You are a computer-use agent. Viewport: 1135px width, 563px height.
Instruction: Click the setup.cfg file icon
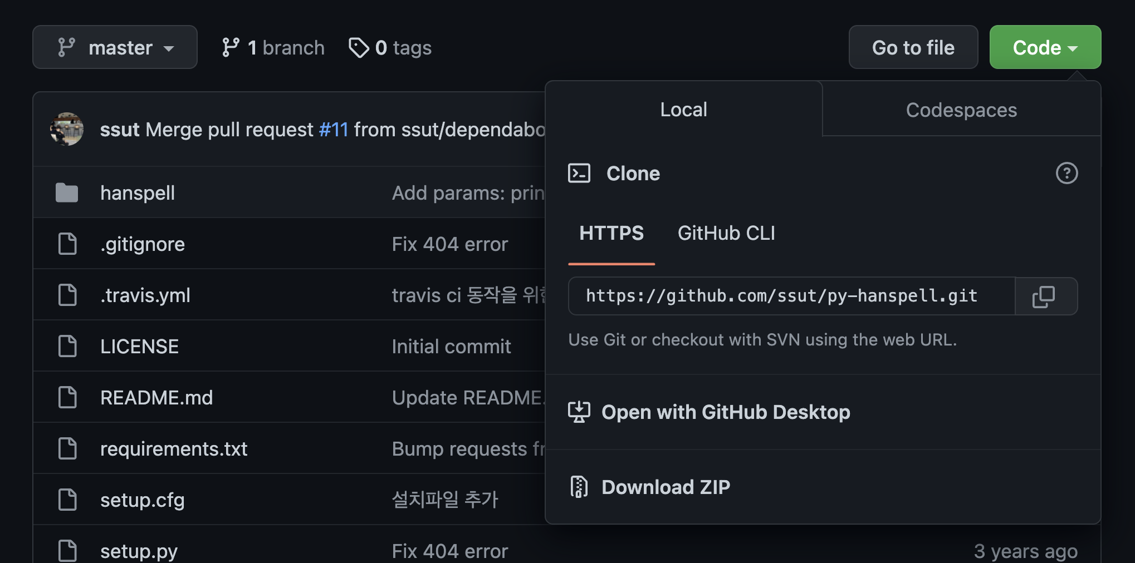pos(67,500)
